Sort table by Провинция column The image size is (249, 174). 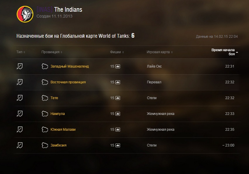tap(52, 52)
